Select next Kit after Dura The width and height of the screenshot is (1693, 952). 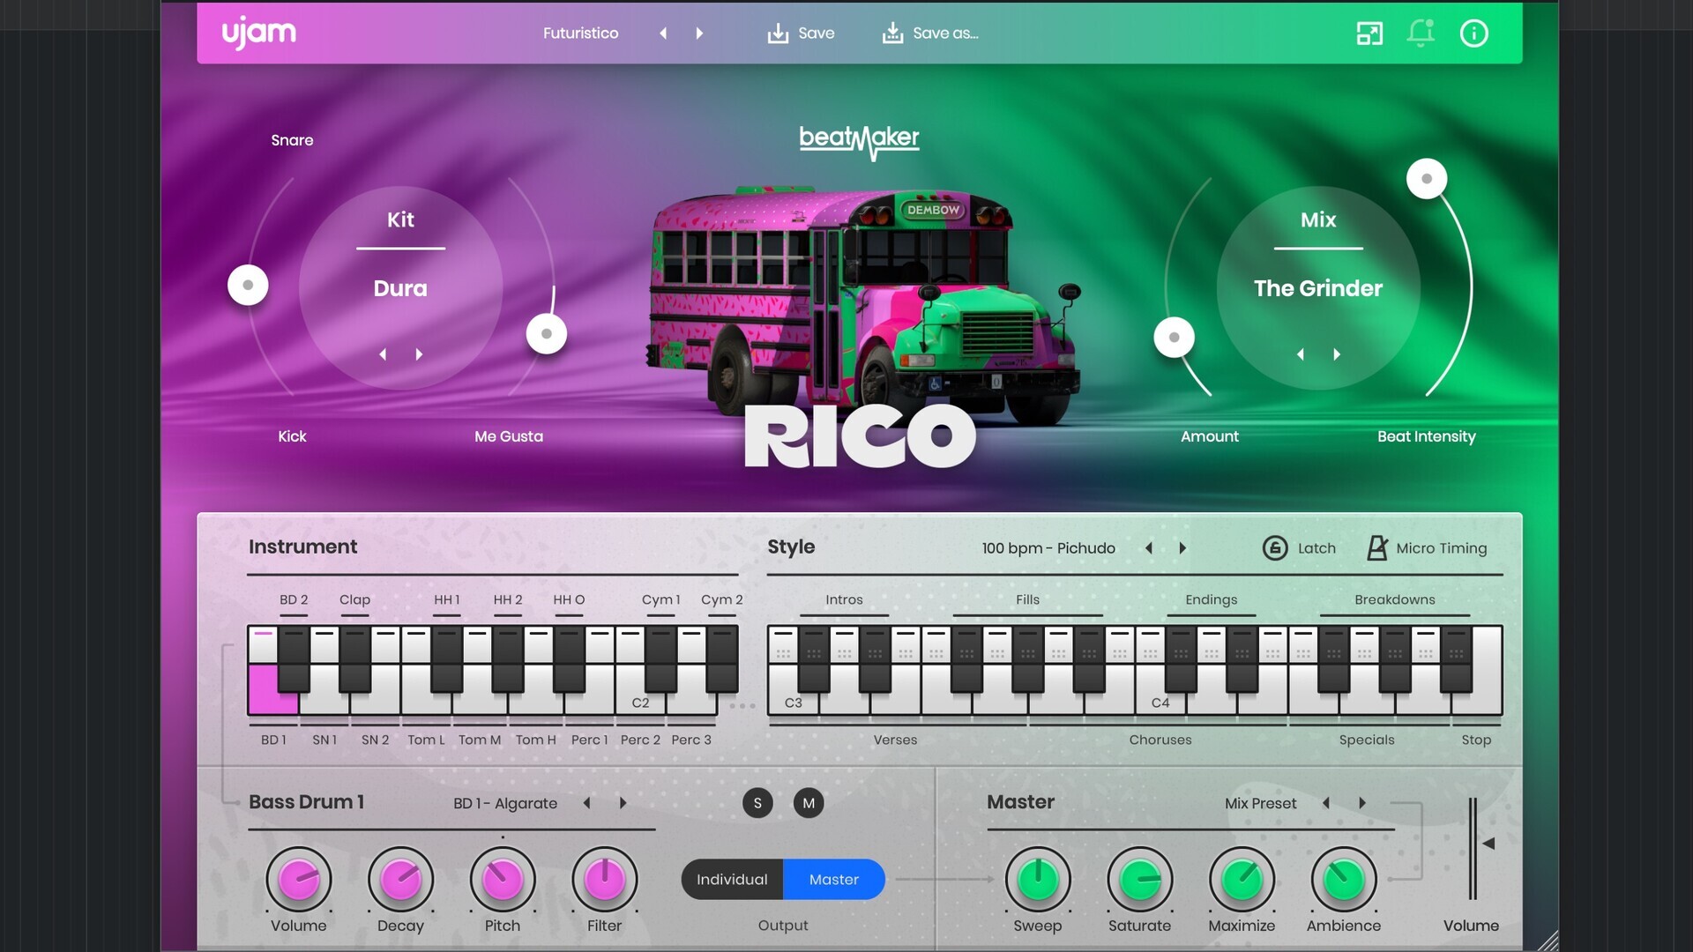pos(419,354)
